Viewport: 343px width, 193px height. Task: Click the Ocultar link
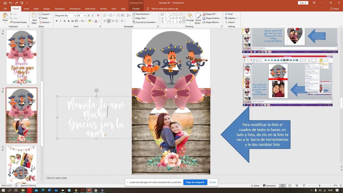pos(212,182)
